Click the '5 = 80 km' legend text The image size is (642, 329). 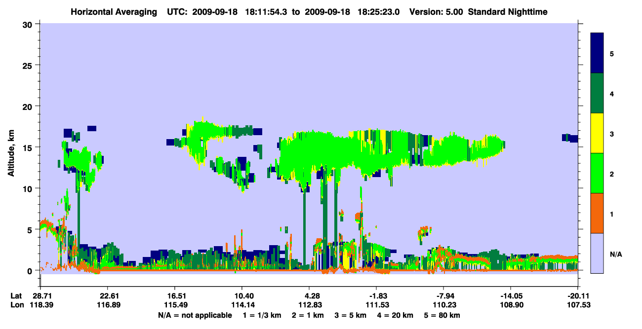tap(442, 315)
